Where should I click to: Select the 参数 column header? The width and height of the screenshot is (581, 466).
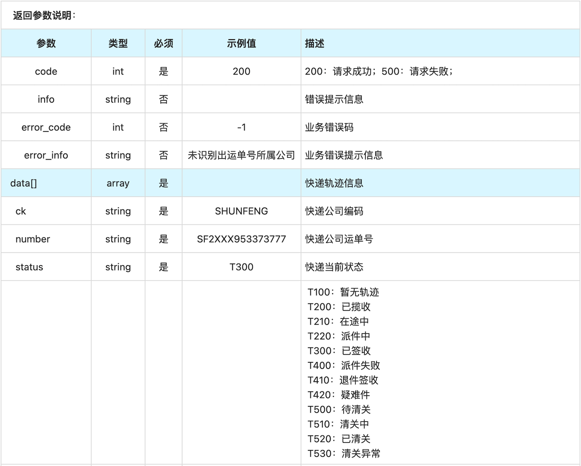[x=46, y=43]
